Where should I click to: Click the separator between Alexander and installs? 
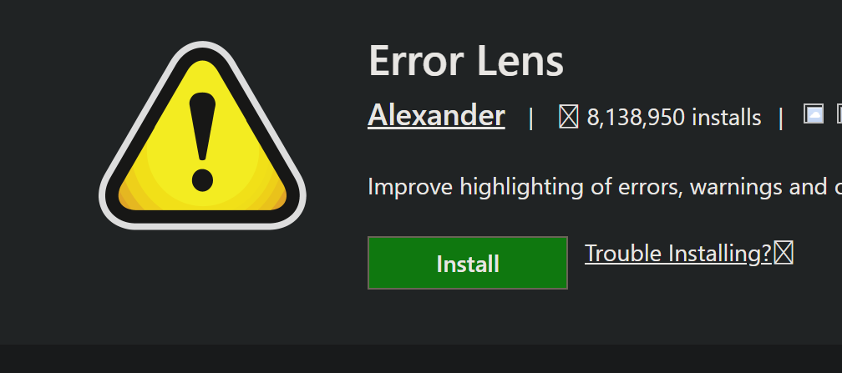(x=531, y=118)
